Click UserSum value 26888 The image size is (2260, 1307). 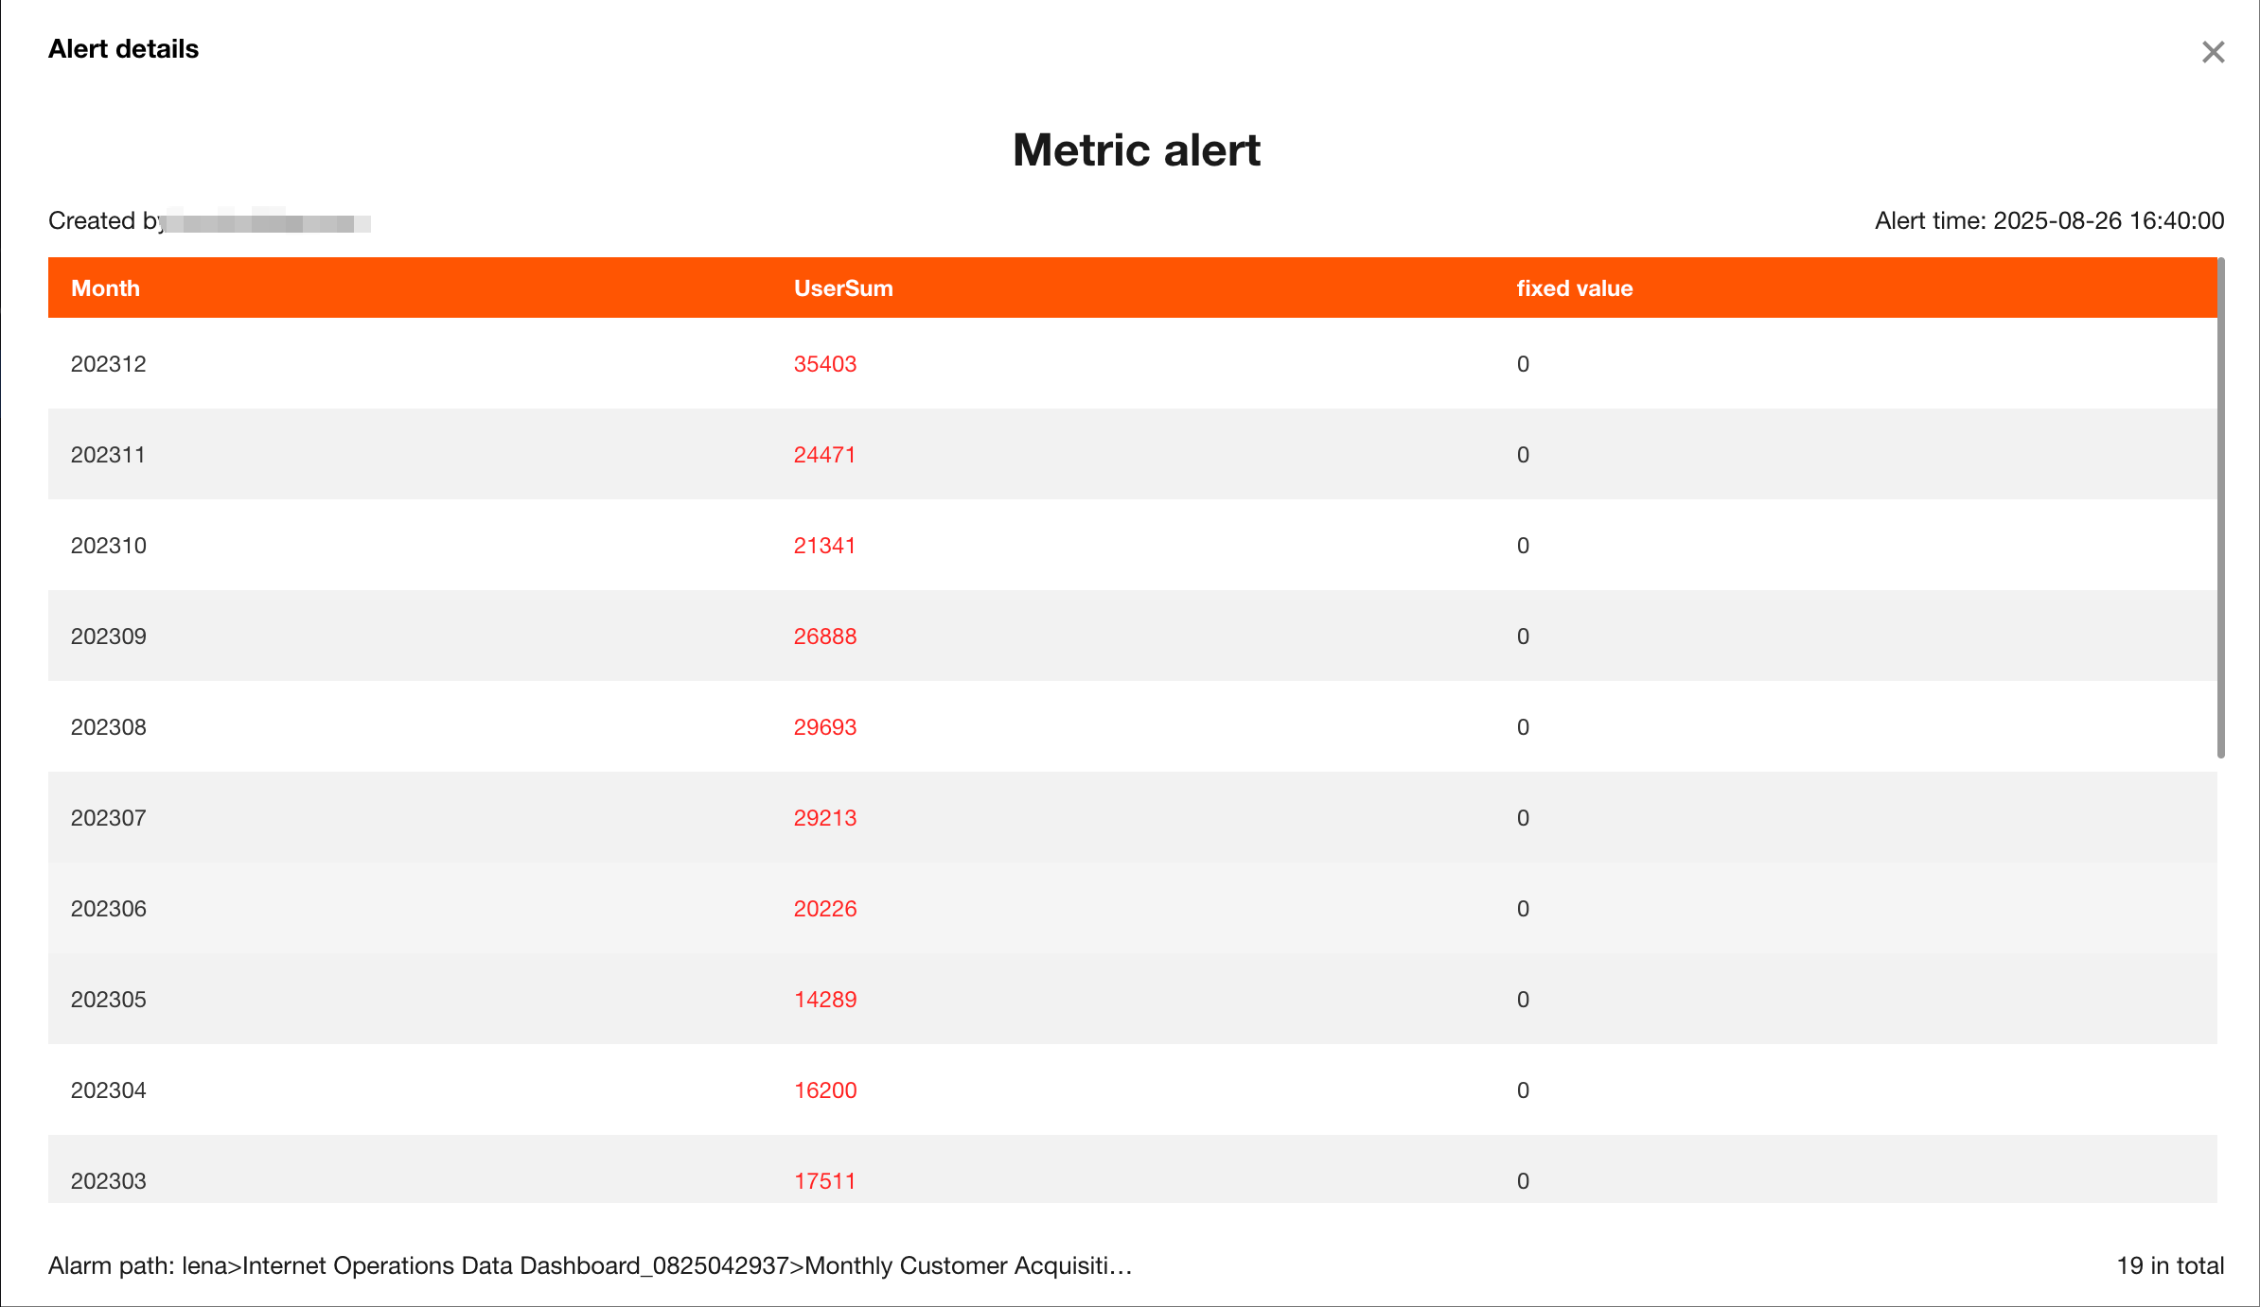coord(824,636)
